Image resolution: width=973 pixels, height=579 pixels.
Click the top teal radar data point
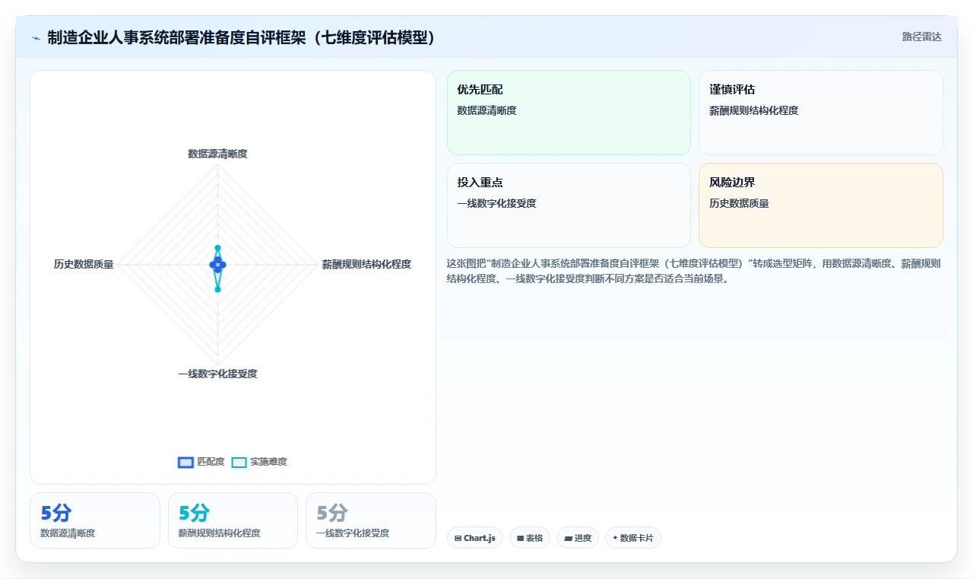click(217, 248)
